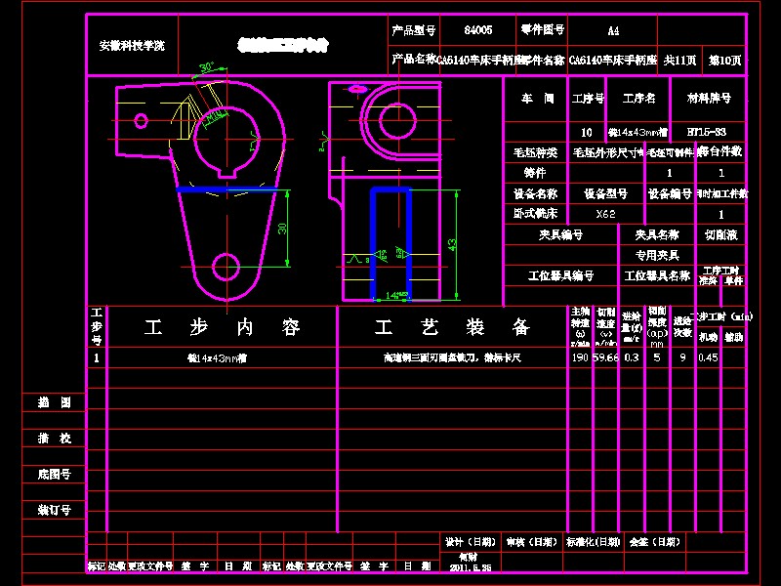Viewport: 781px width, 586px height.
Task: Select the feed passes value 9
Action: (682, 357)
